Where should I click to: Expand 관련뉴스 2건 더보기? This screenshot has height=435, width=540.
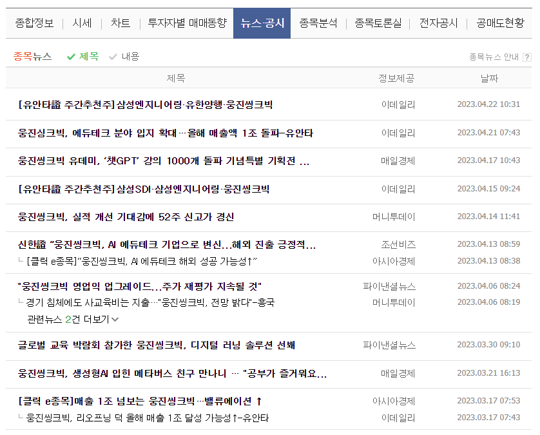(x=73, y=319)
